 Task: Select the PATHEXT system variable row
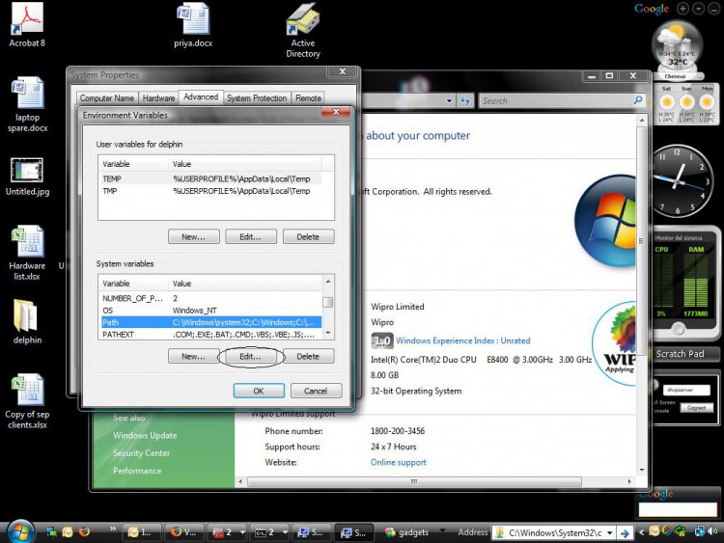click(210, 334)
